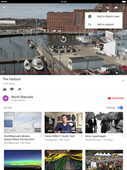127x170 pixels.
Task: Choose Add to playlist
Action: click(x=104, y=24)
